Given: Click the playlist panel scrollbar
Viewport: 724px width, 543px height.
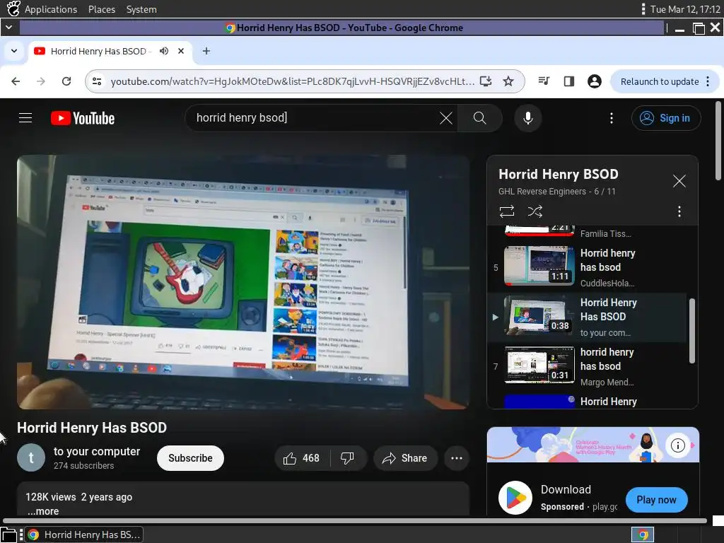Looking at the screenshot, I should (691, 331).
